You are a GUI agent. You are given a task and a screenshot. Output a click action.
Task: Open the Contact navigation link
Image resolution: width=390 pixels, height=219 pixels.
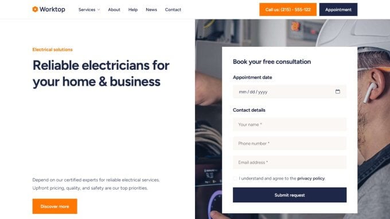pyautogui.click(x=173, y=10)
